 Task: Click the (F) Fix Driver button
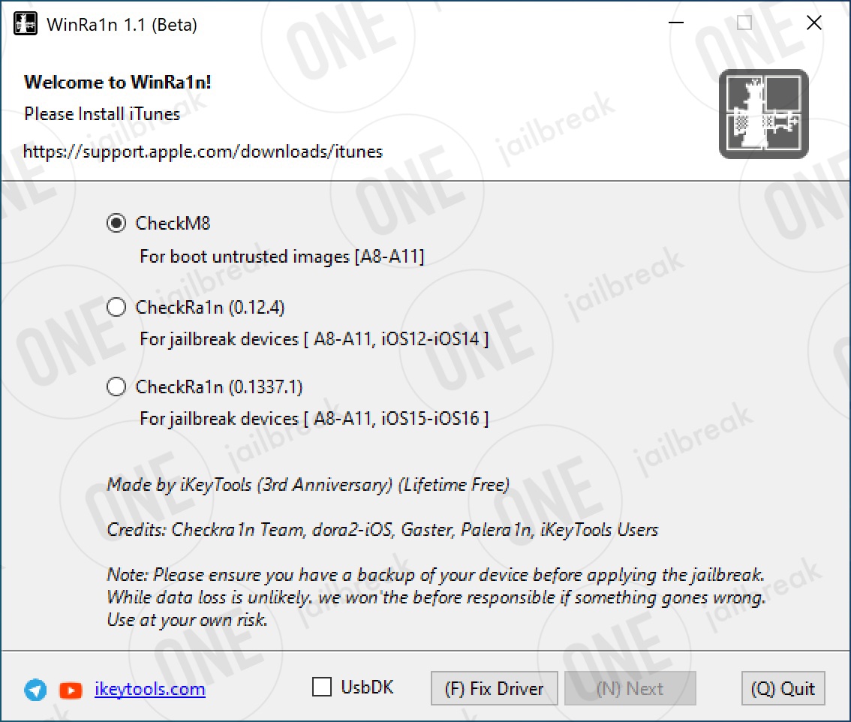point(494,688)
